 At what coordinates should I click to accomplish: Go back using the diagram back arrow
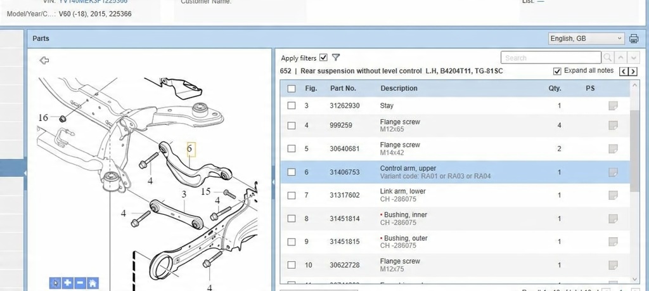(x=44, y=60)
